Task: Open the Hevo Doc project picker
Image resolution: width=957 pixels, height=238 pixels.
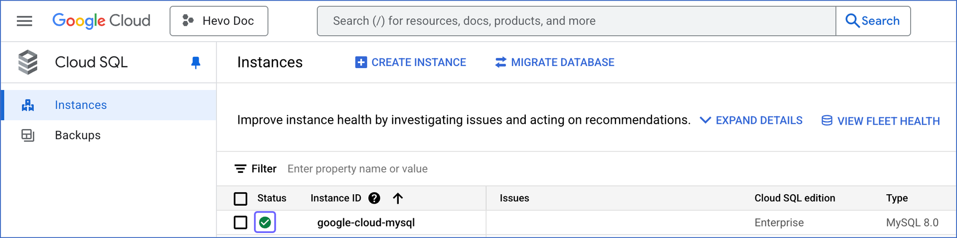Action: point(219,21)
